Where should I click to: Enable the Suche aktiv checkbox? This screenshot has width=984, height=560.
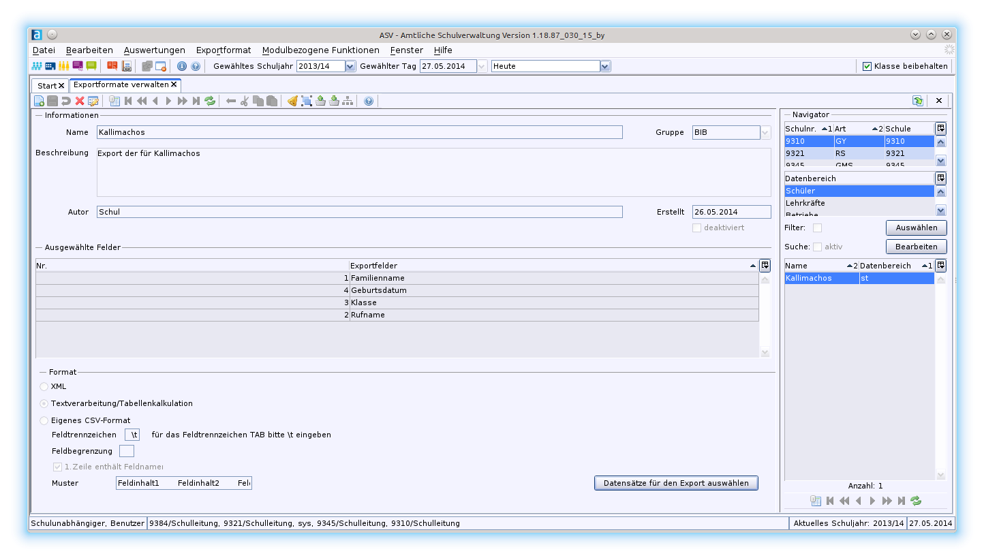pos(817,247)
